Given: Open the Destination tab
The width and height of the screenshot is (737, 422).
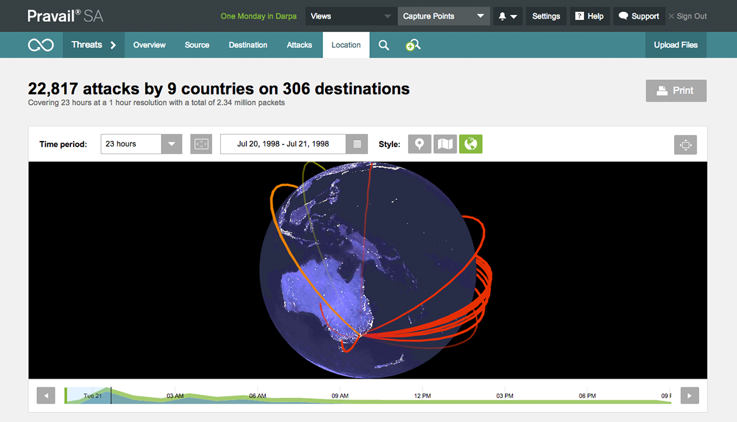Looking at the screenshot, I should point(248,45).
